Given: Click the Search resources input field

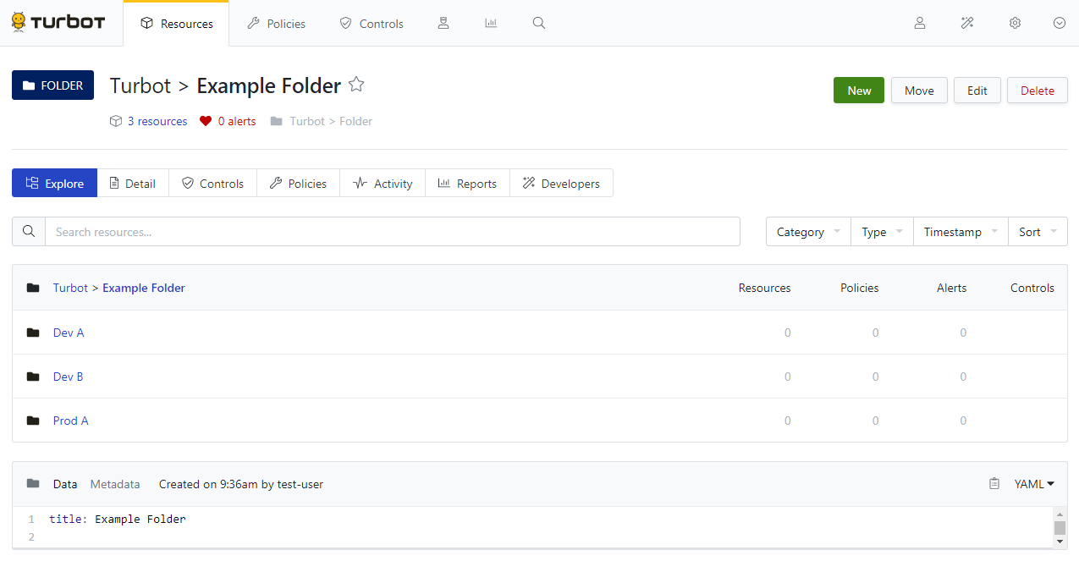Looking at the screenshot, I should coord(392,232).
